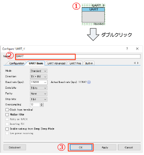Select the UART Basic tab
This screenshot has width=144, height=155.
[x=36, y=63]
